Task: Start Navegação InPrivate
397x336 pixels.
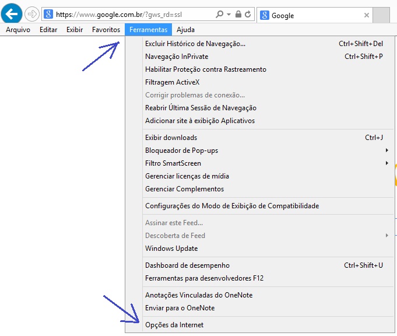Action: pyautogui.click(x=176, y=57)
